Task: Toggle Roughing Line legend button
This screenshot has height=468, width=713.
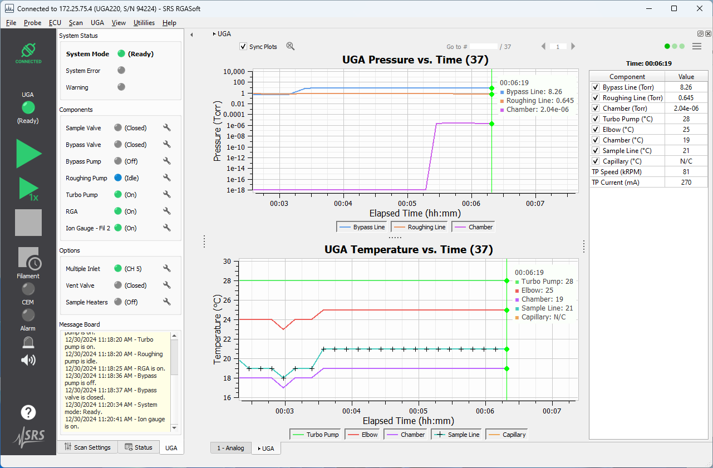Action: point(420,227)
